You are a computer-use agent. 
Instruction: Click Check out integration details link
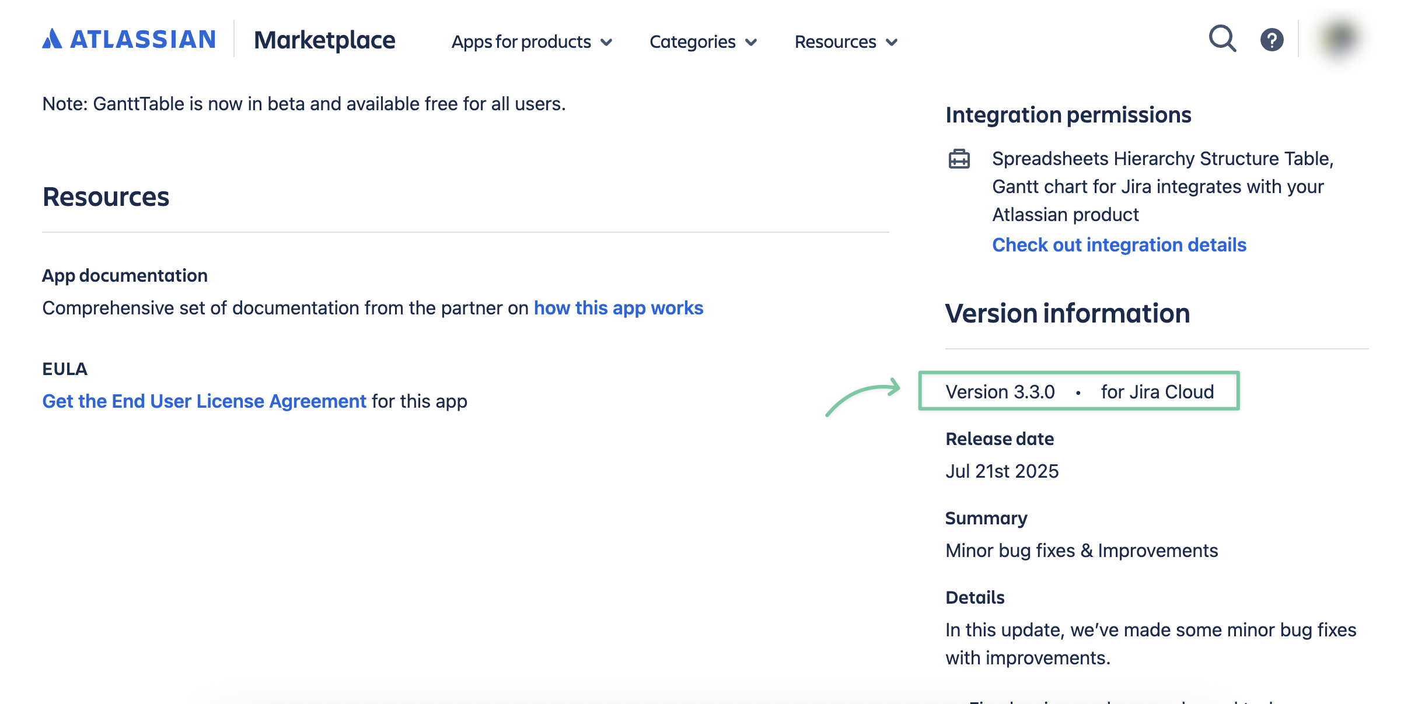coord(1119,245)
